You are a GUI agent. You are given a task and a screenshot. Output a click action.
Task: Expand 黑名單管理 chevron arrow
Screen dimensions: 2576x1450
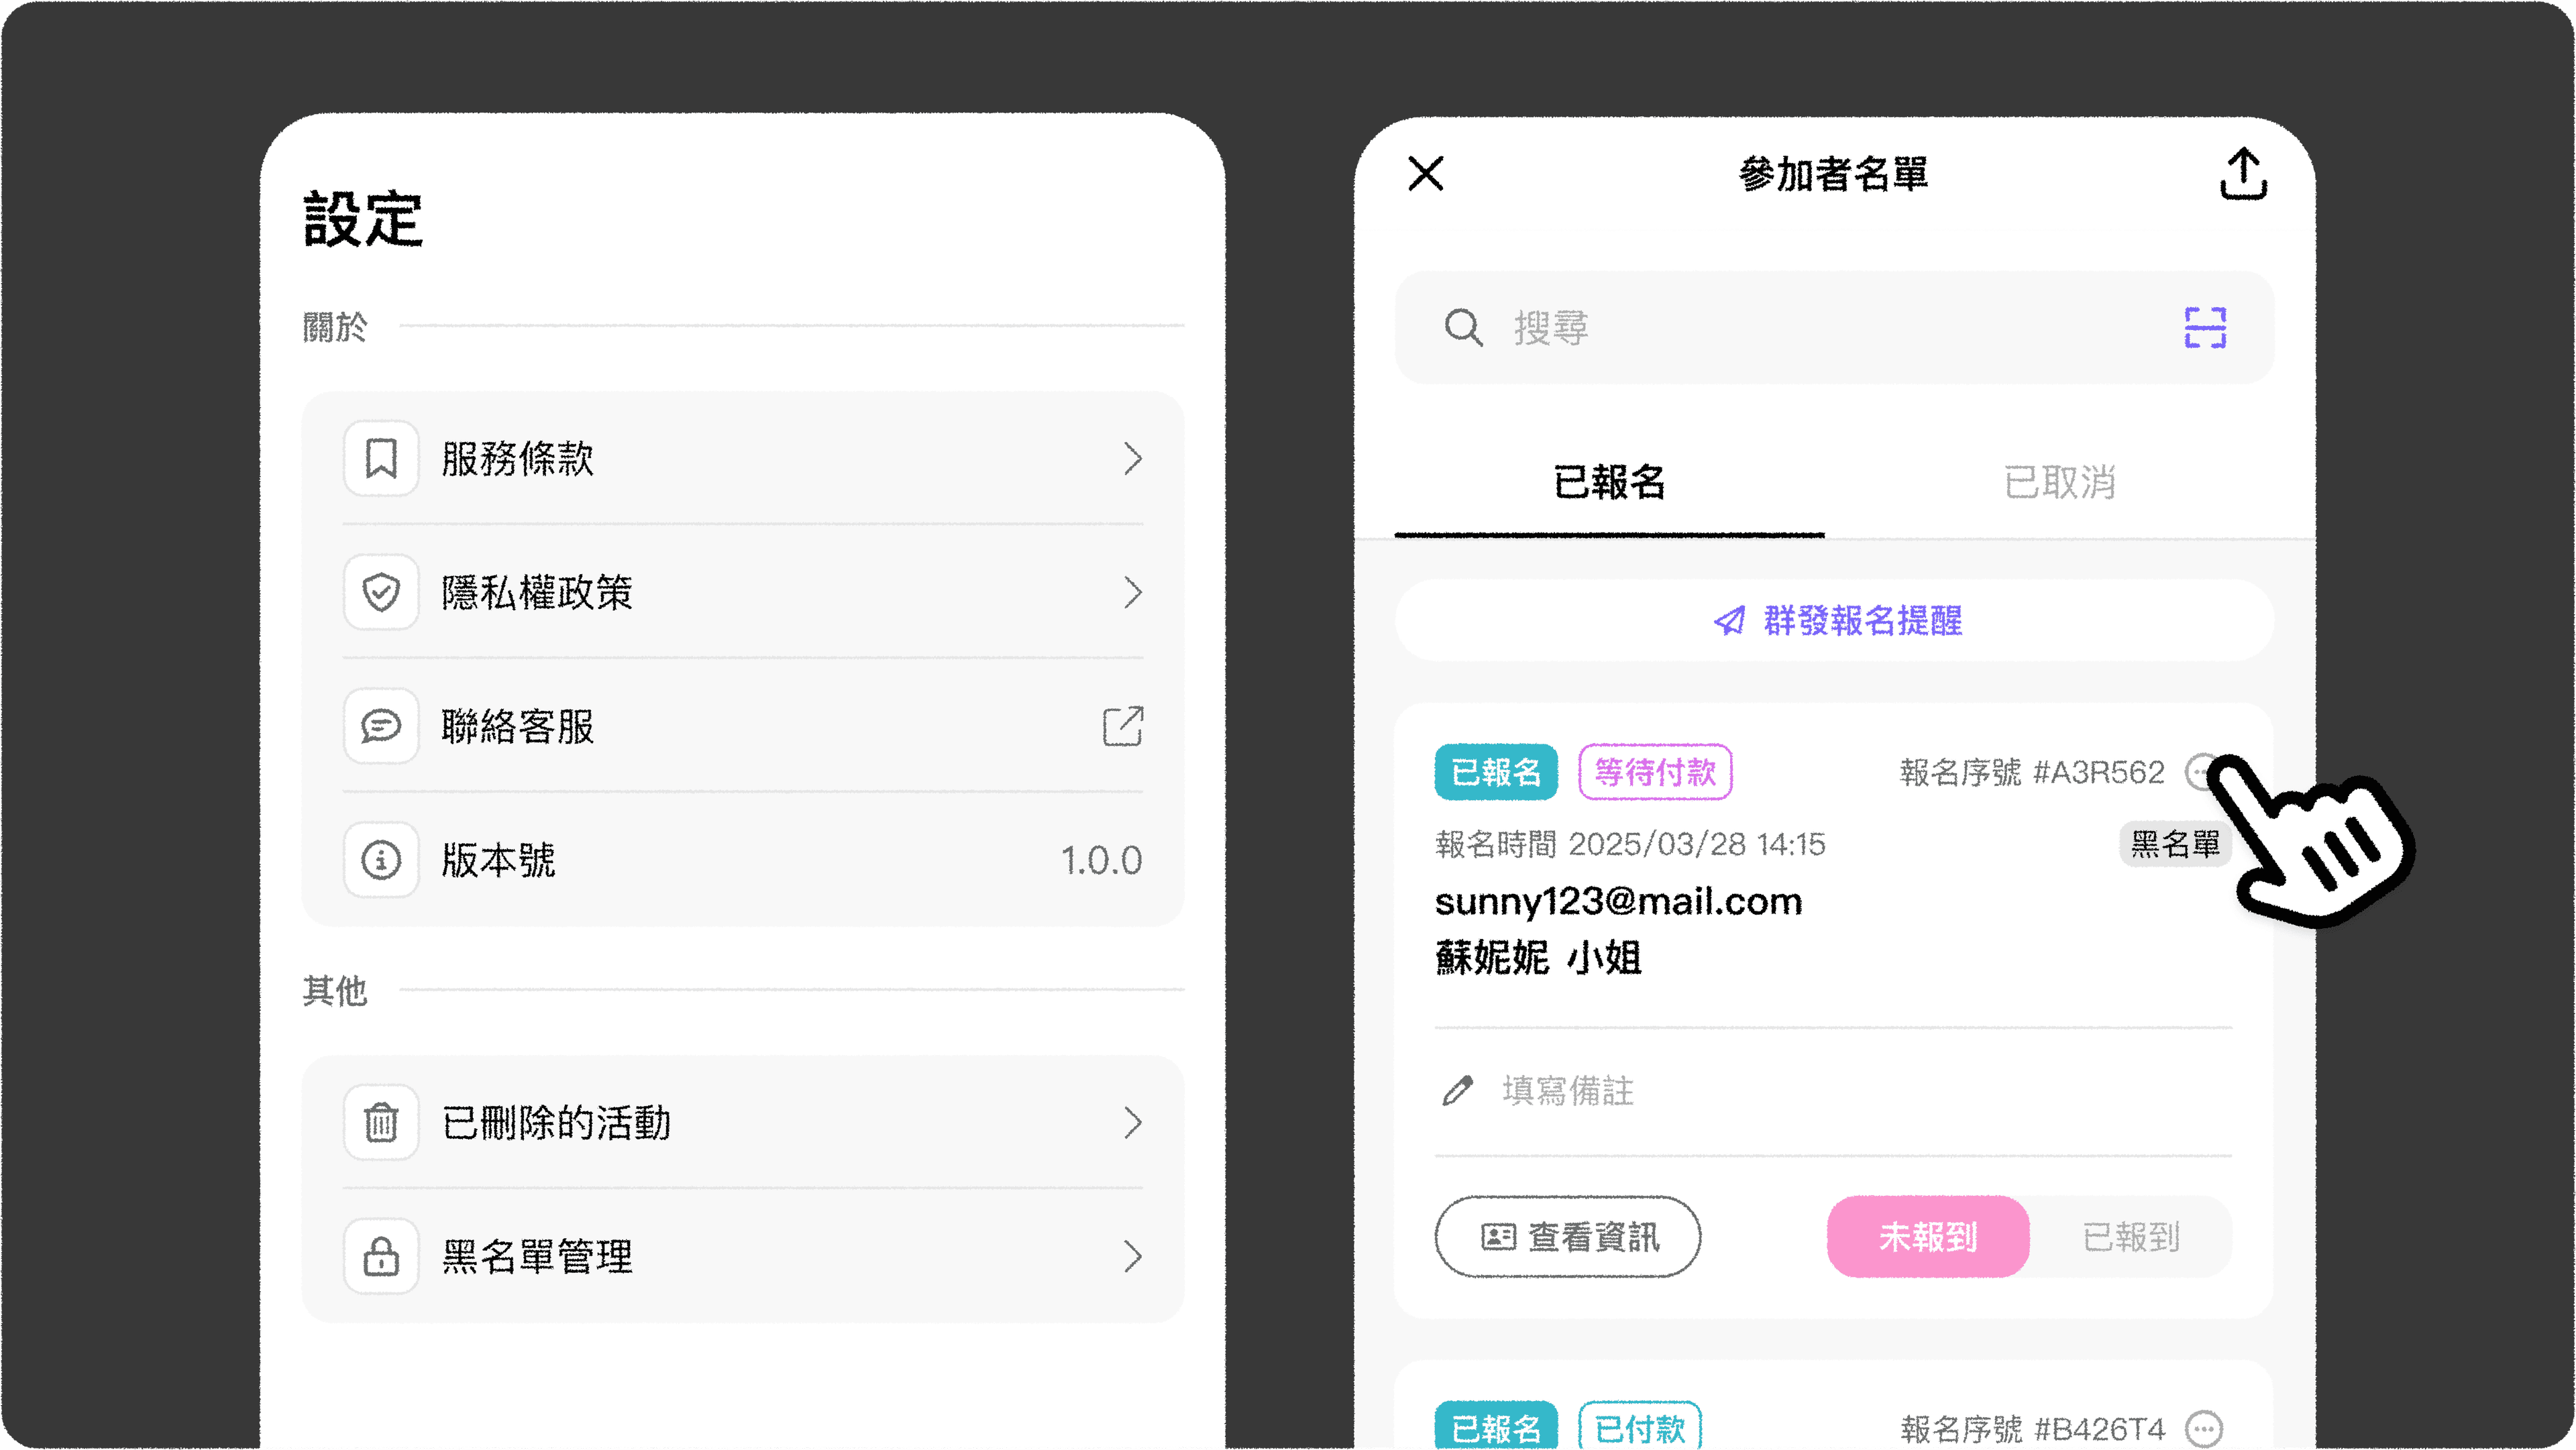coord(1132,1256)
